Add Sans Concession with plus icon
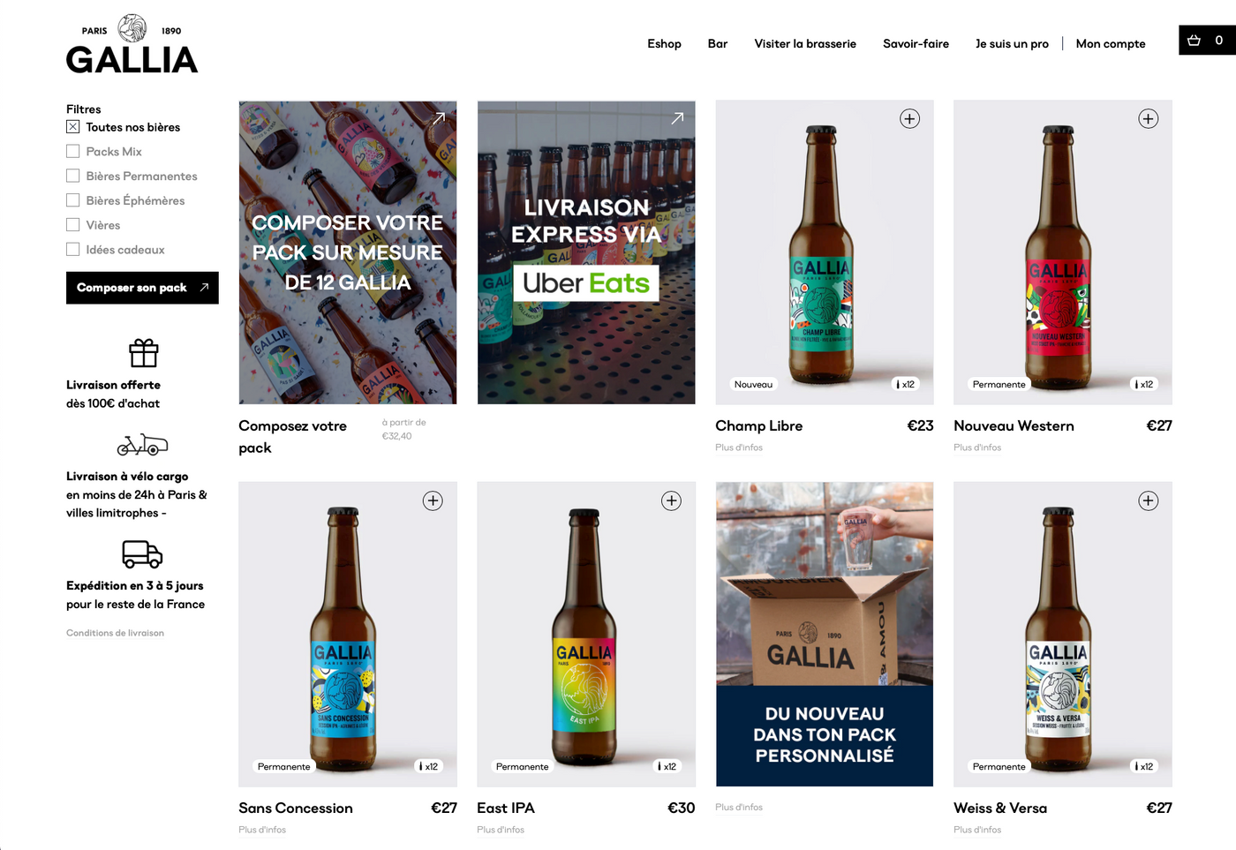Viewport: 1236px width, 850px height. tap(433, 500)
